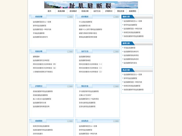182x136 pixels.
Task: Open 趾肌腱断裂是怎么一回事 in 疾病讲解 section
Action: (x=42, y=22)
